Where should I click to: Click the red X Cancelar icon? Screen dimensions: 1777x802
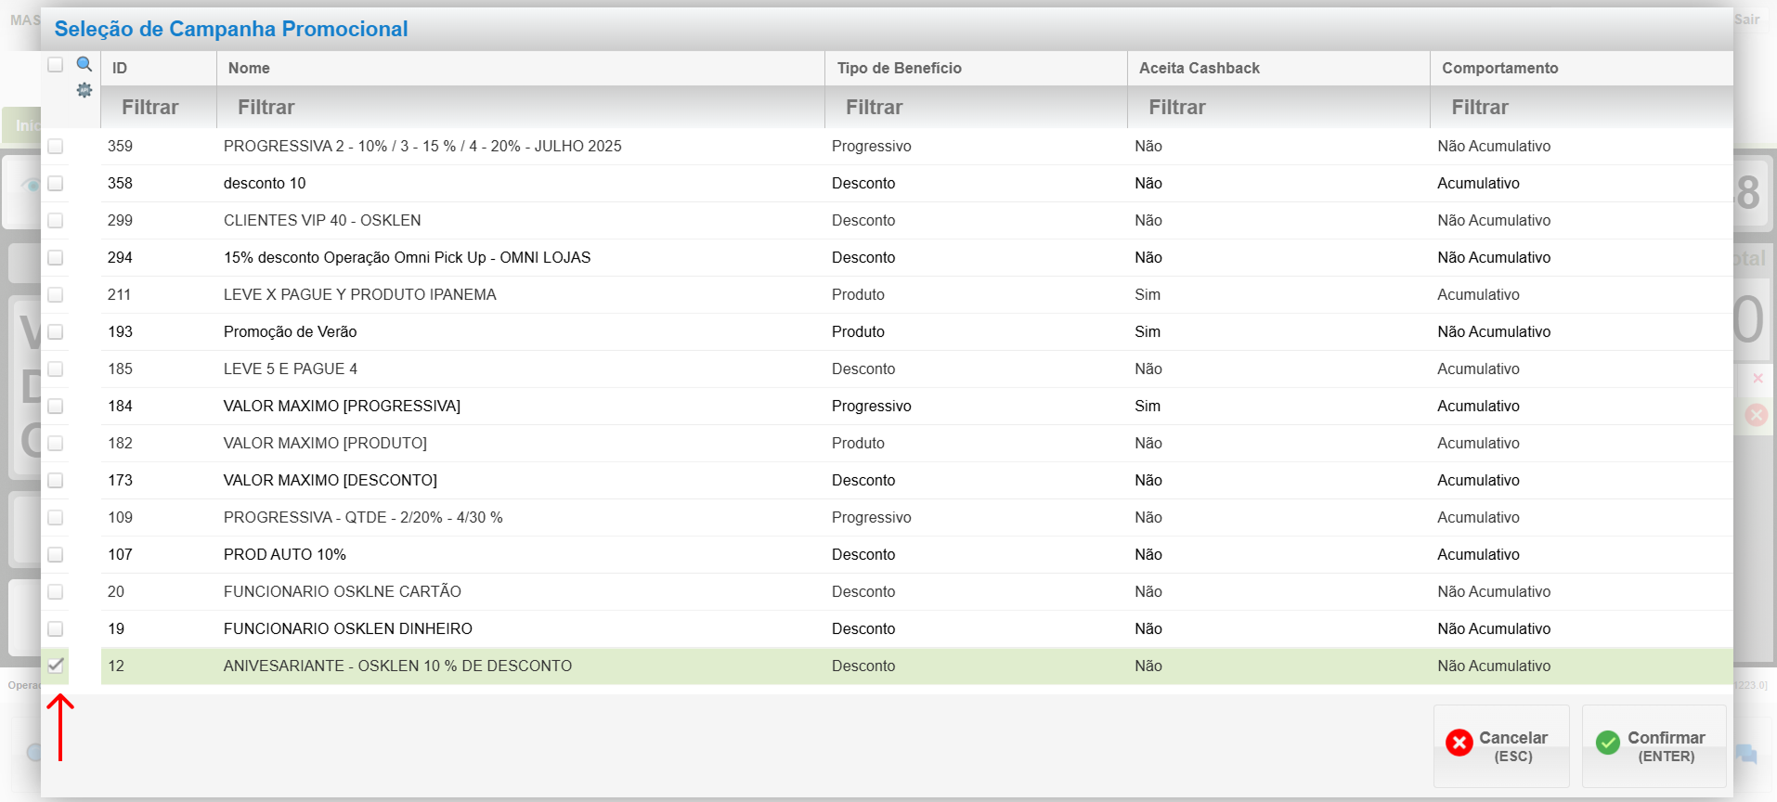tap(1459, 743)
